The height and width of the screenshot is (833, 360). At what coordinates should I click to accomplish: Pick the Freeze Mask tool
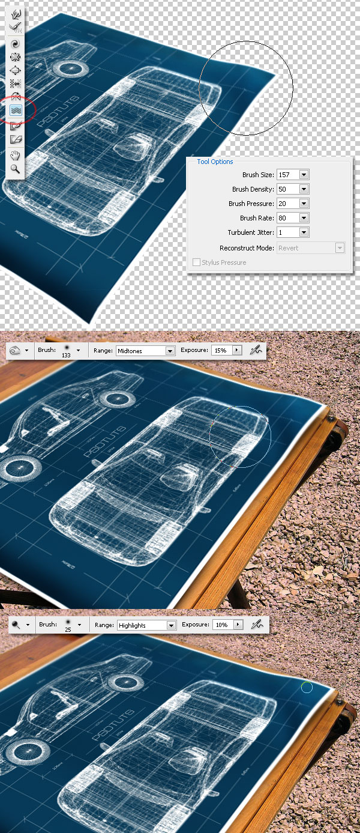click(x=17, y=126)
